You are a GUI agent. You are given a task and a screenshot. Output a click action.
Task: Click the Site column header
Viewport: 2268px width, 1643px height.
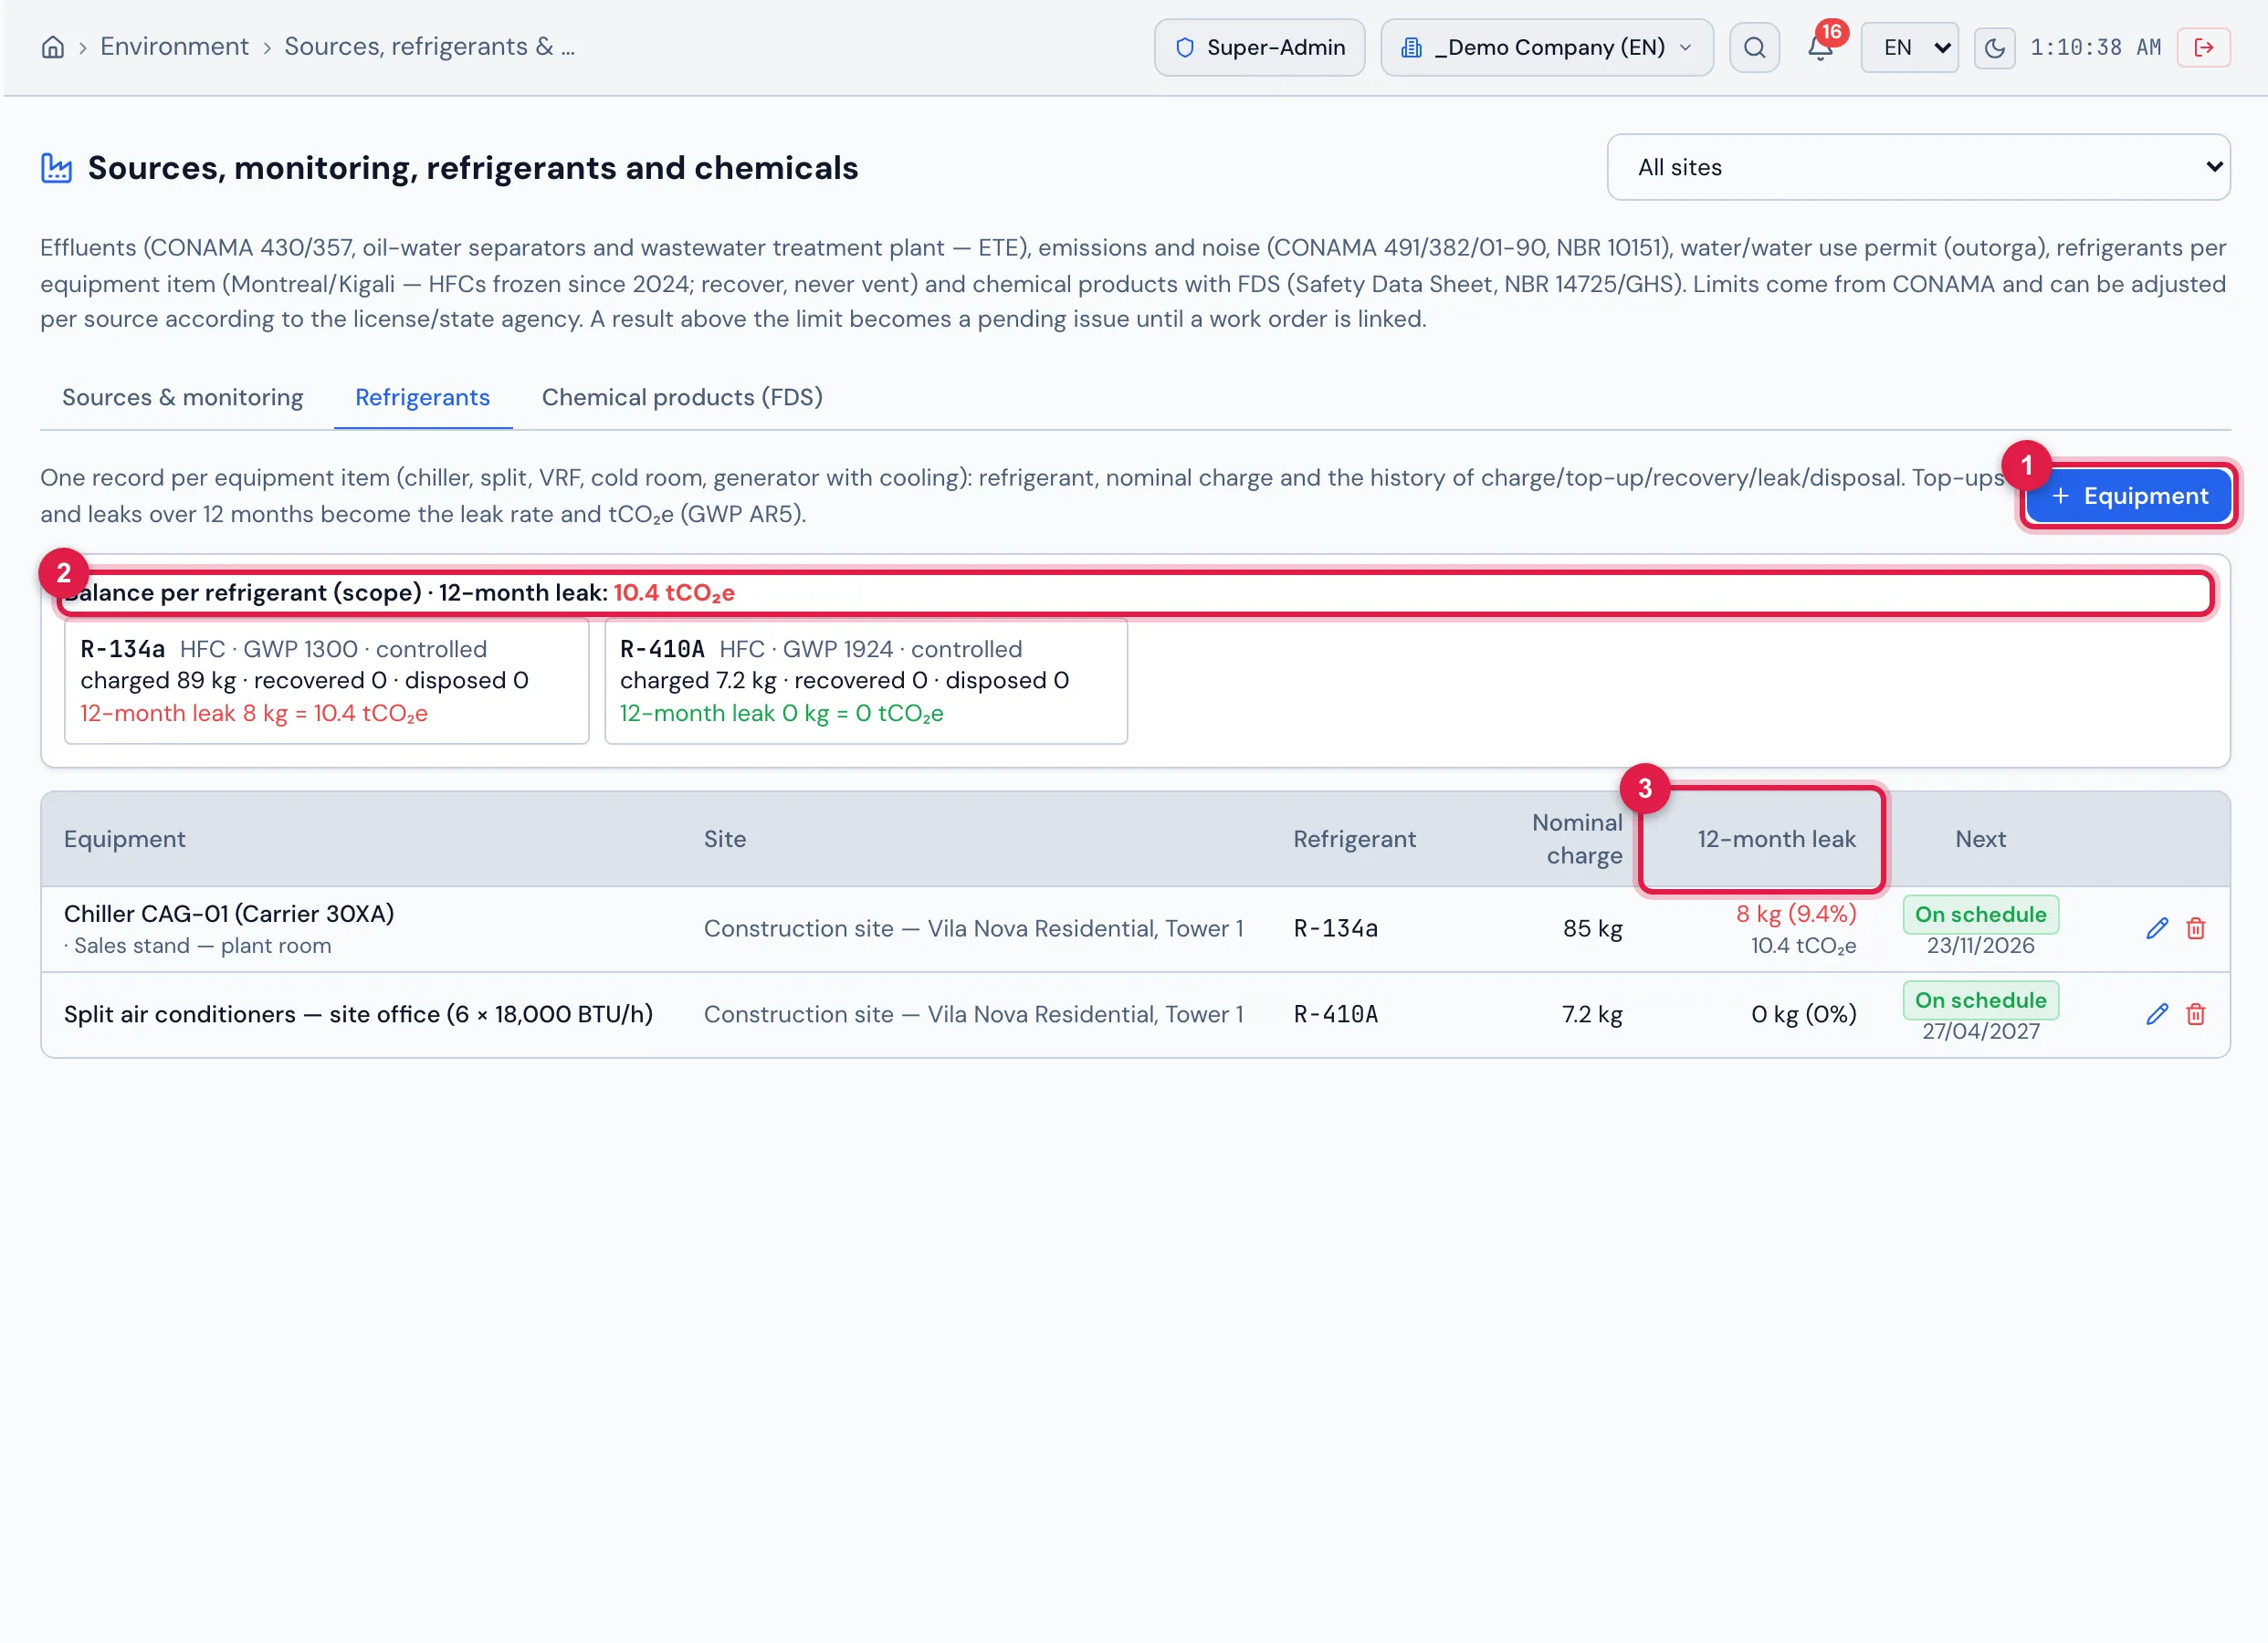coord(724,839)
